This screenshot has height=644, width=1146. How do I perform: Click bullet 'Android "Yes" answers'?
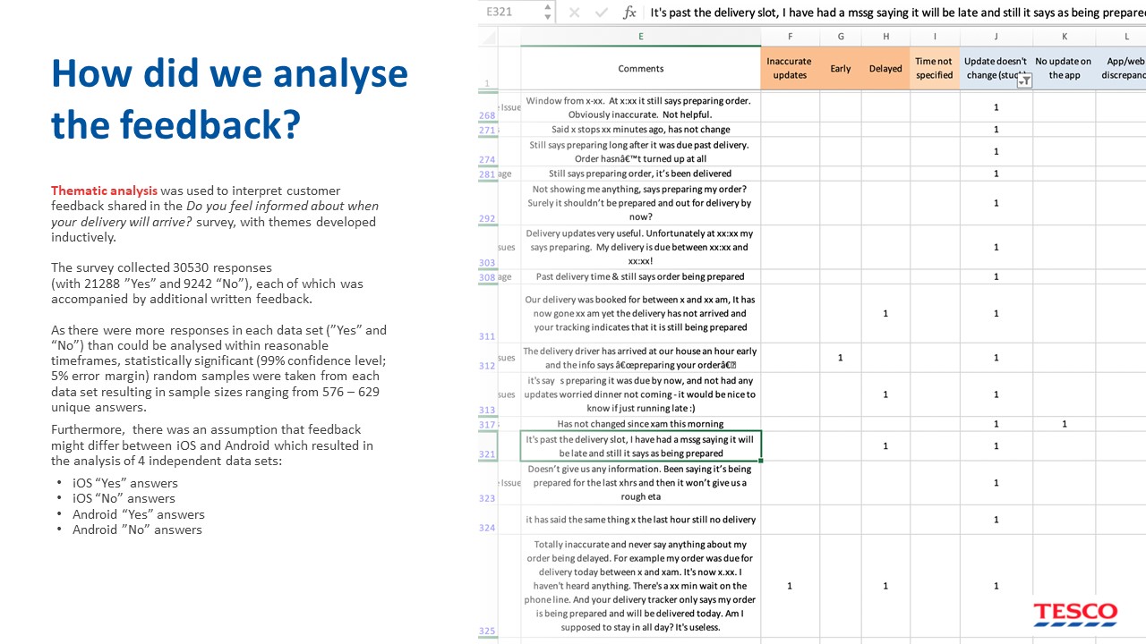(139, 514)
